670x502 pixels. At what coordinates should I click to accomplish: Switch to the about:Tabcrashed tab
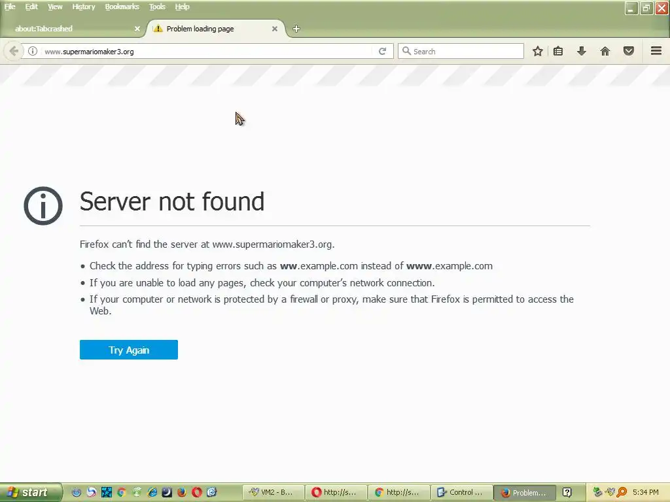tap(73, 29)
